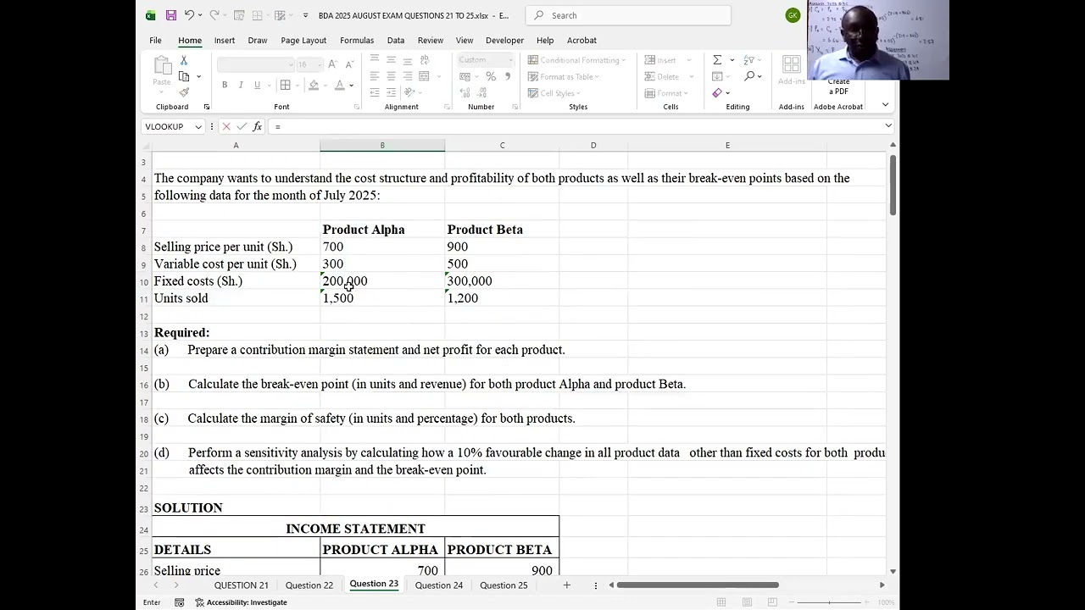The image size is (1085, 610).
Task: Cancel formula entry with X icon
Action: 225,126
